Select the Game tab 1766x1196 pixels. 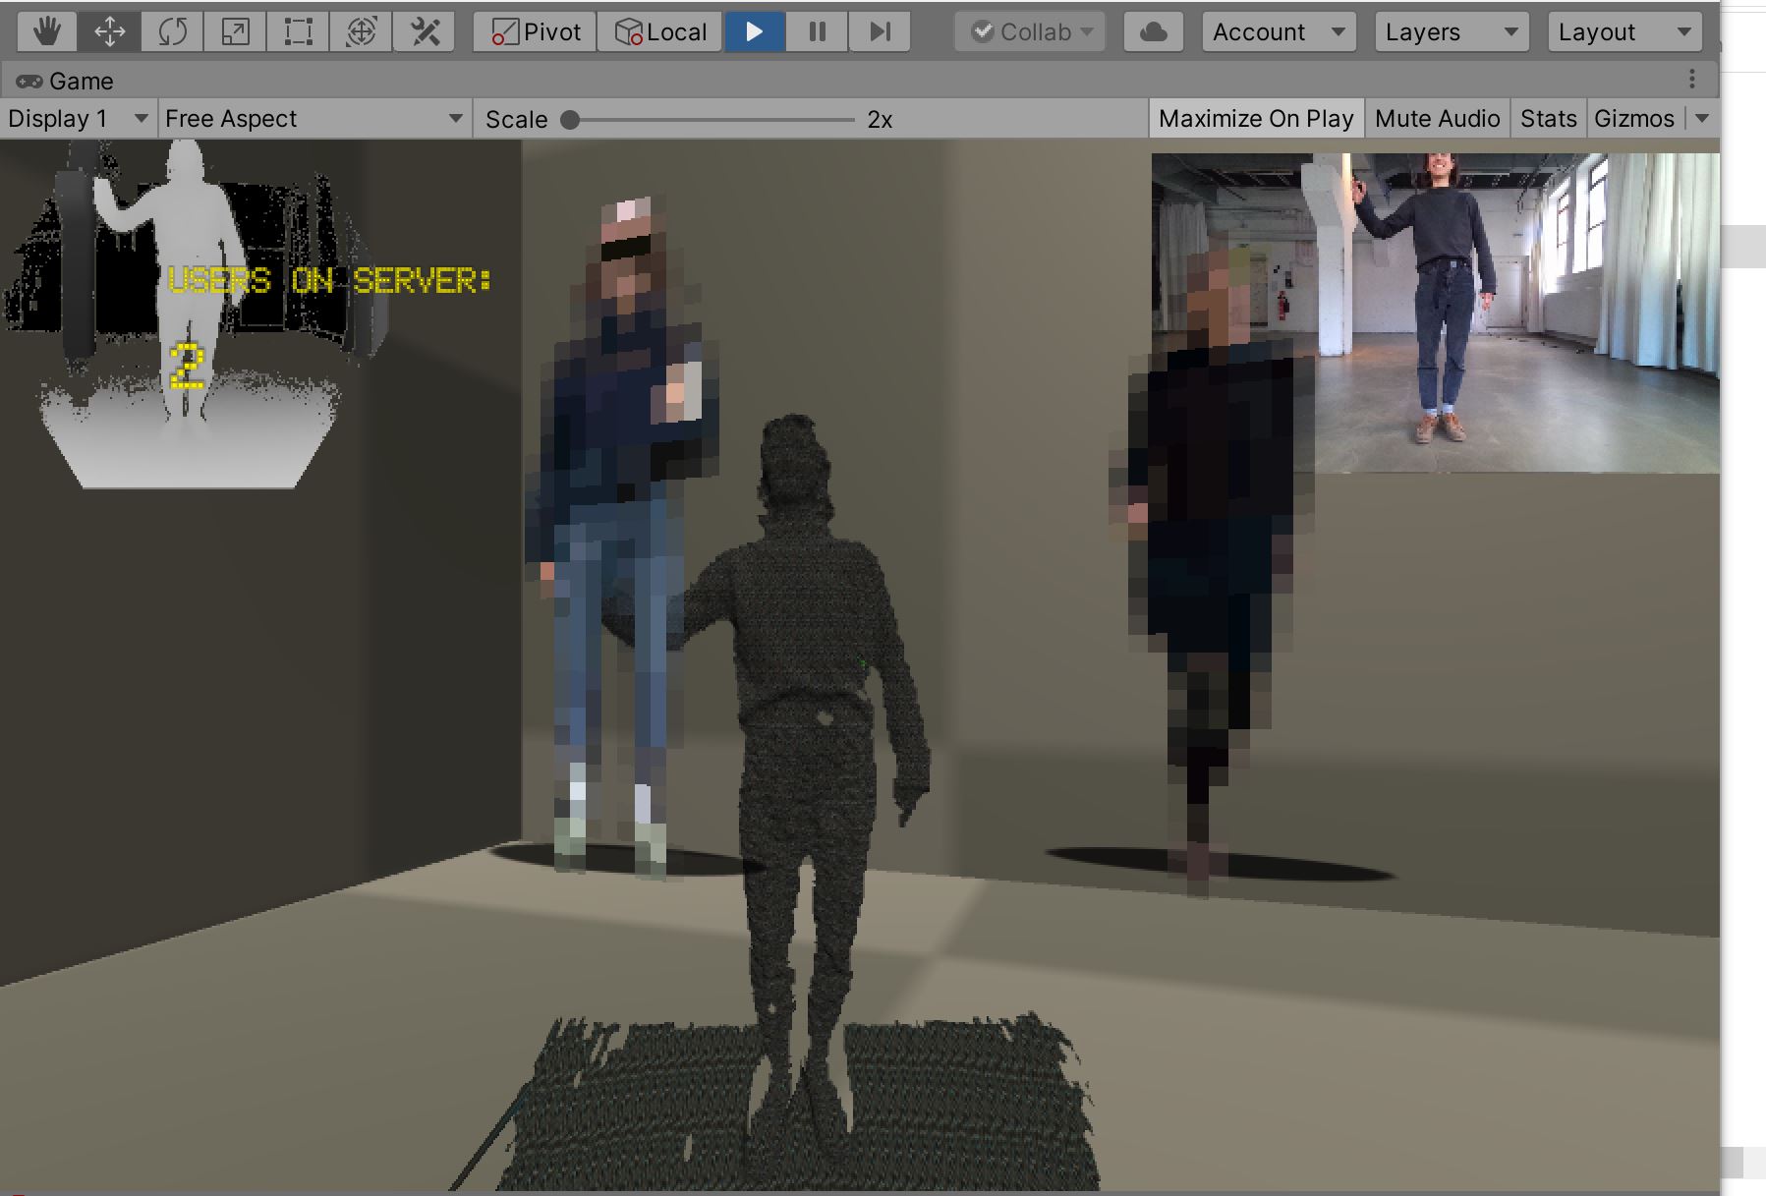point(65,81)
